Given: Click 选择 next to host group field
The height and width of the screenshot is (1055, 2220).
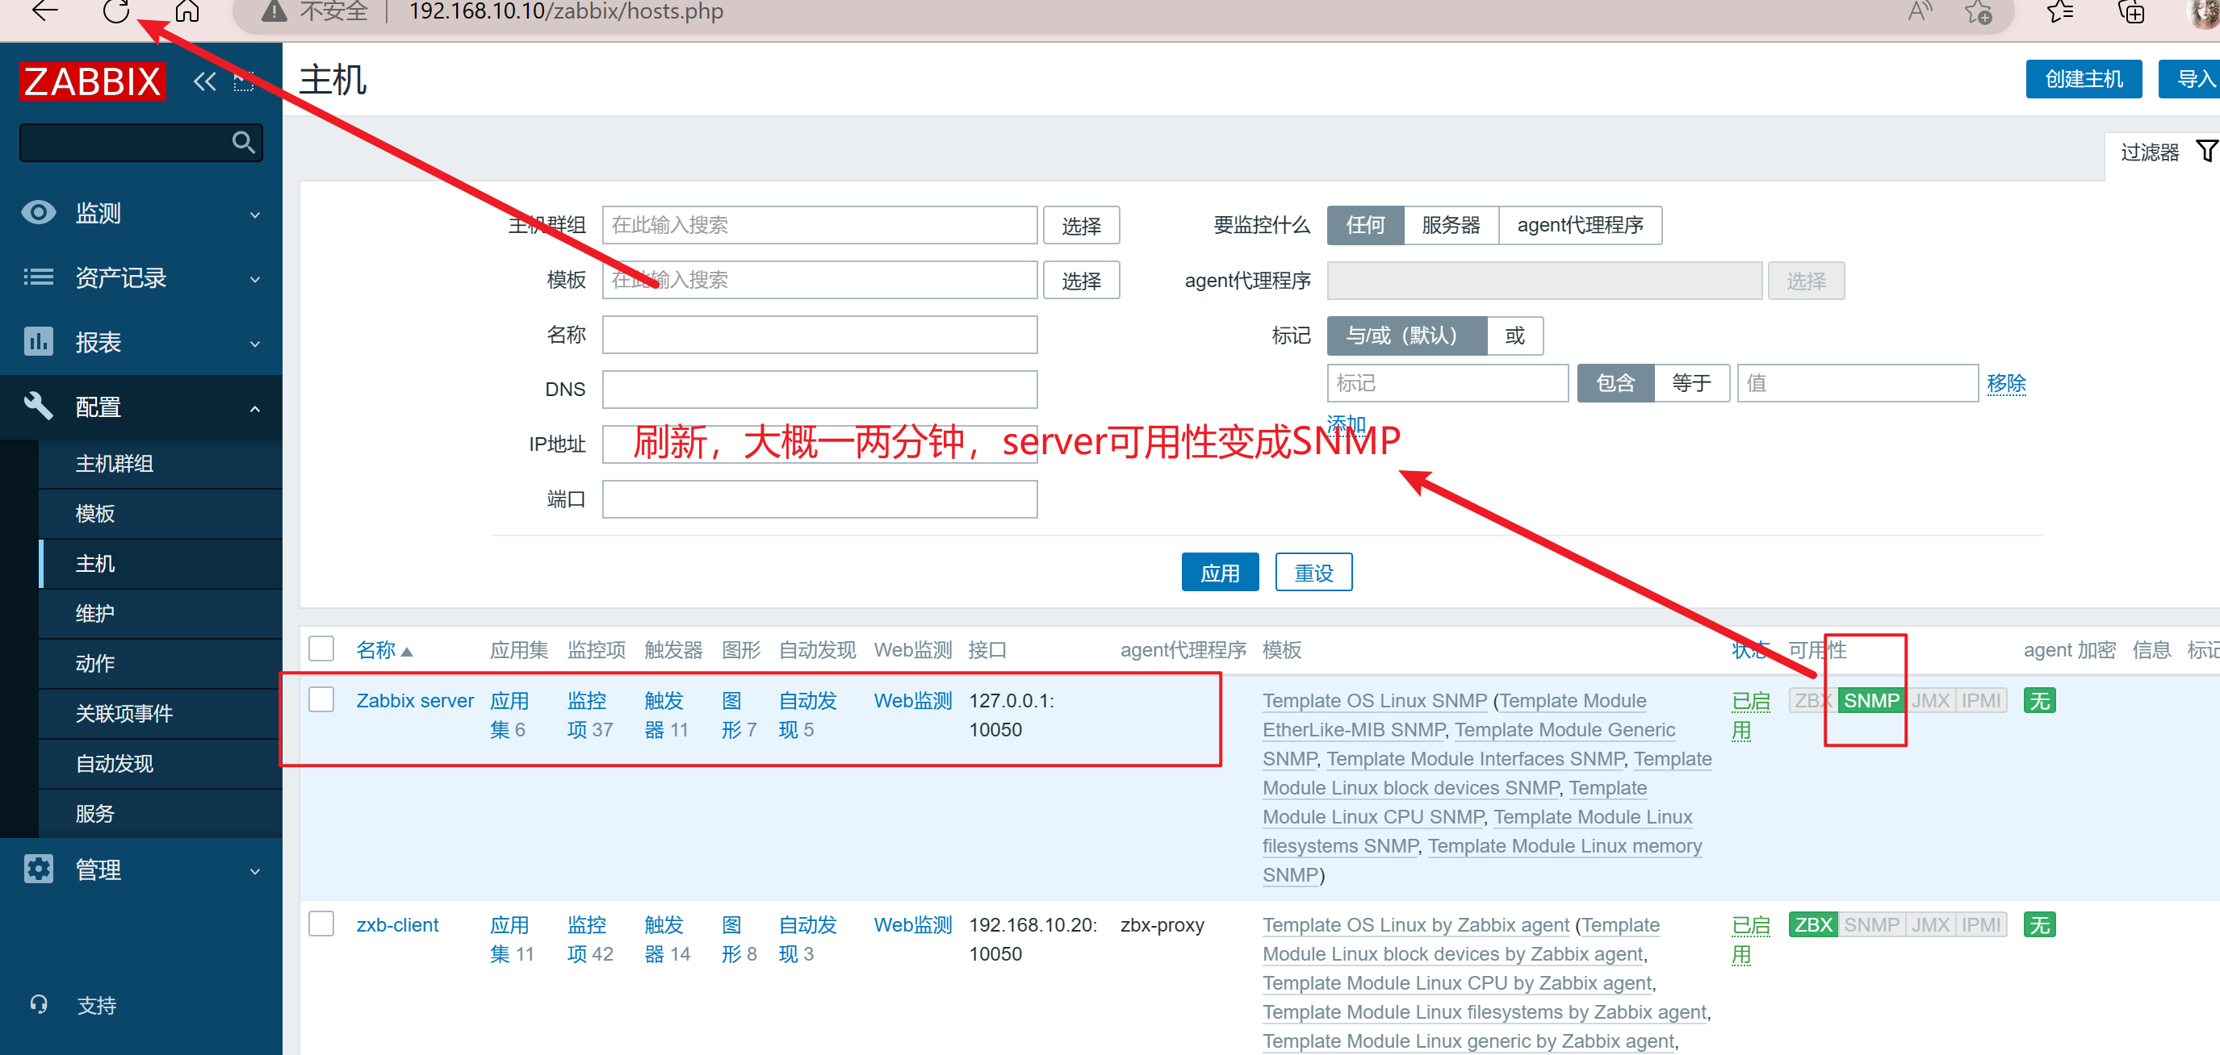Looking at the screenshot, I should click(1081, 226).
